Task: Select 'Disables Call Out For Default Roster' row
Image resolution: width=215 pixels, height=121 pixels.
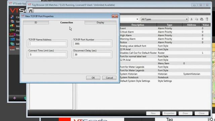Action: point(165,53)
